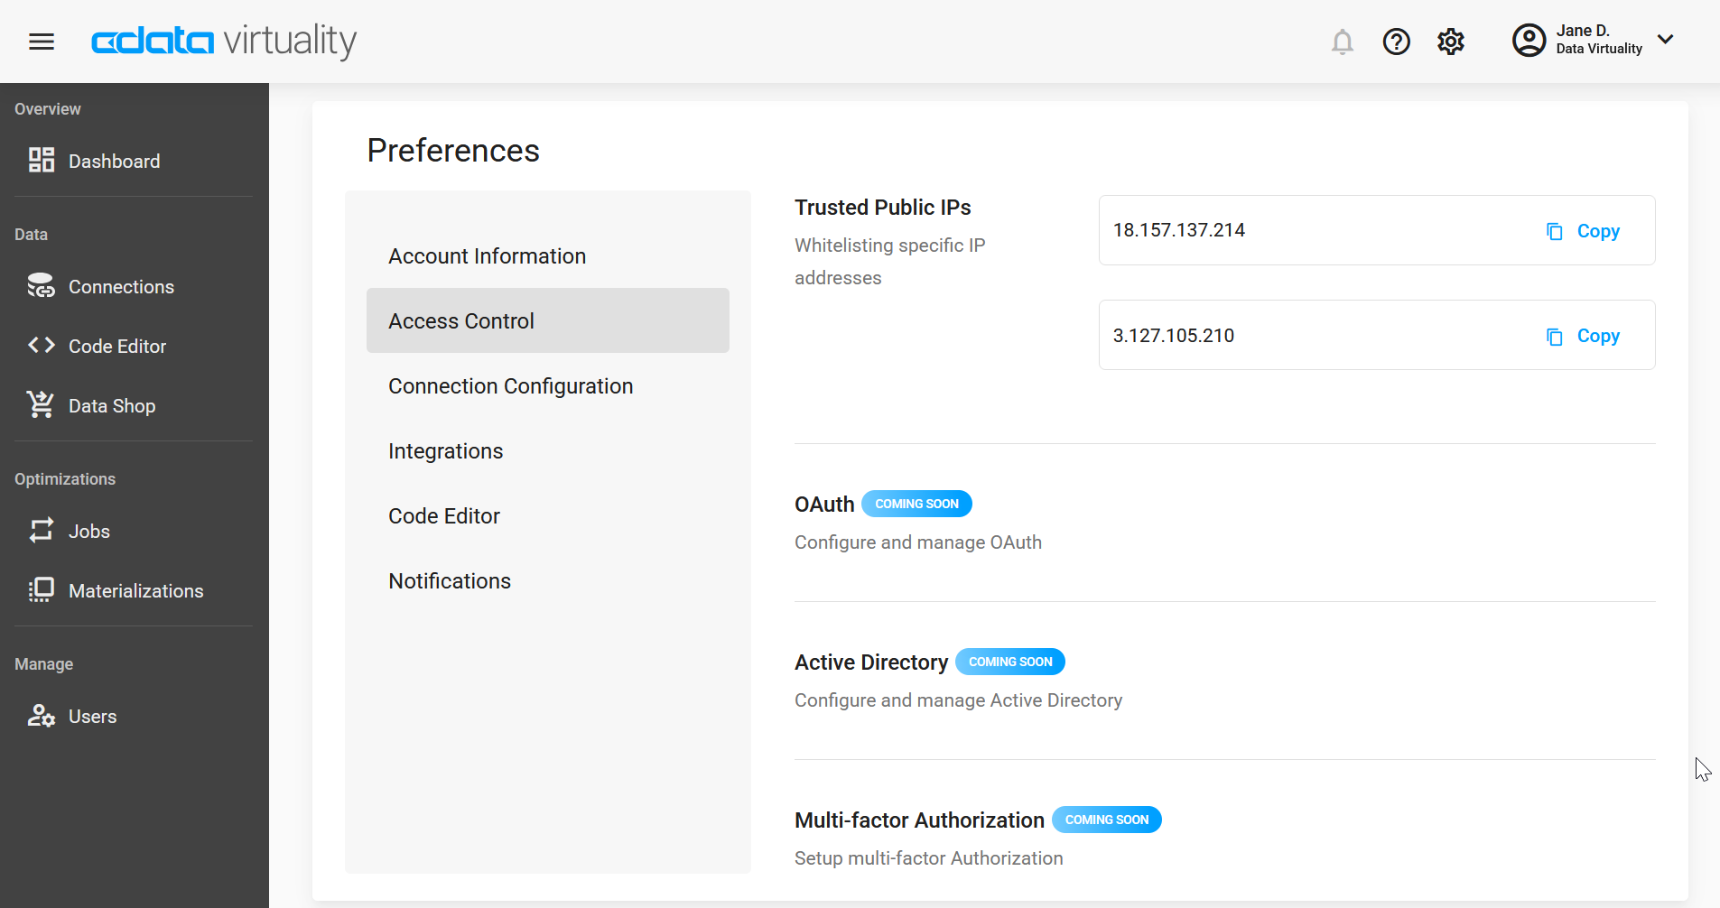This screenshot has height=908, width=1720.
Task: Open settings using the gear icon
Action: (1451, 42)
